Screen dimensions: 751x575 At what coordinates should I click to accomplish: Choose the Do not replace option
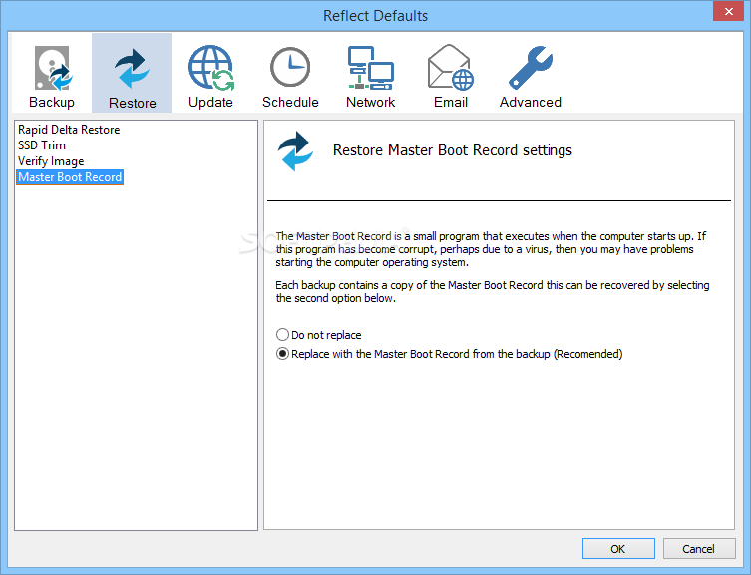pos(319,335)
